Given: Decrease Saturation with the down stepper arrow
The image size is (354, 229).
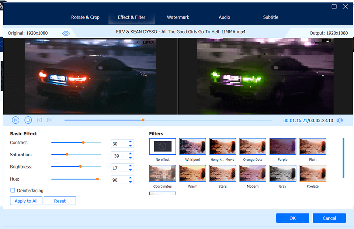Looking at the screenshot, I should (130, 157).
